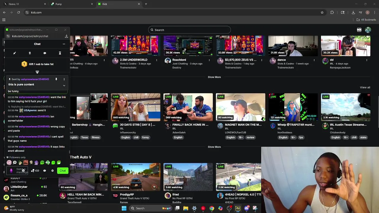
Task: Reload the current page
Action: pyautogui.click(x=18, y=12)
